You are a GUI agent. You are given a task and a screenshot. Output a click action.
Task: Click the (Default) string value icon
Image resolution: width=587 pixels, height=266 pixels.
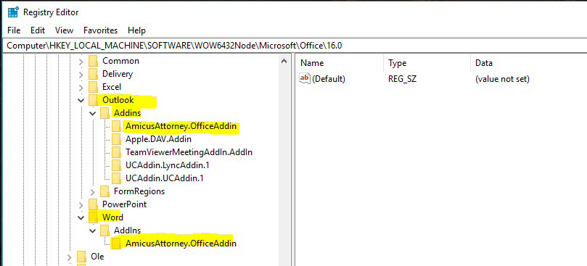pos(305,79)
